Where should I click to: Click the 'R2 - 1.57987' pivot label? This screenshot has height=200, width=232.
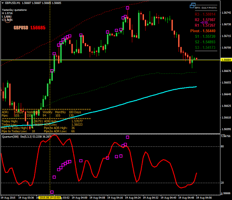[x=205, y=20]
